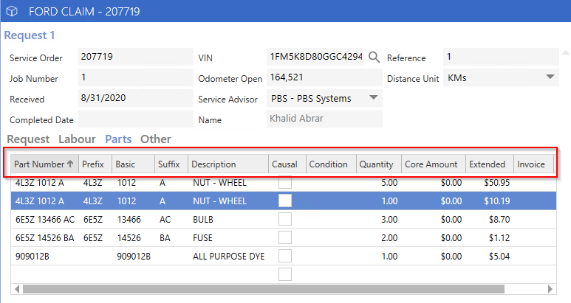Select part number 6E5Z 13466 AC
Viewport: 571px width, 303px height.
45,220
